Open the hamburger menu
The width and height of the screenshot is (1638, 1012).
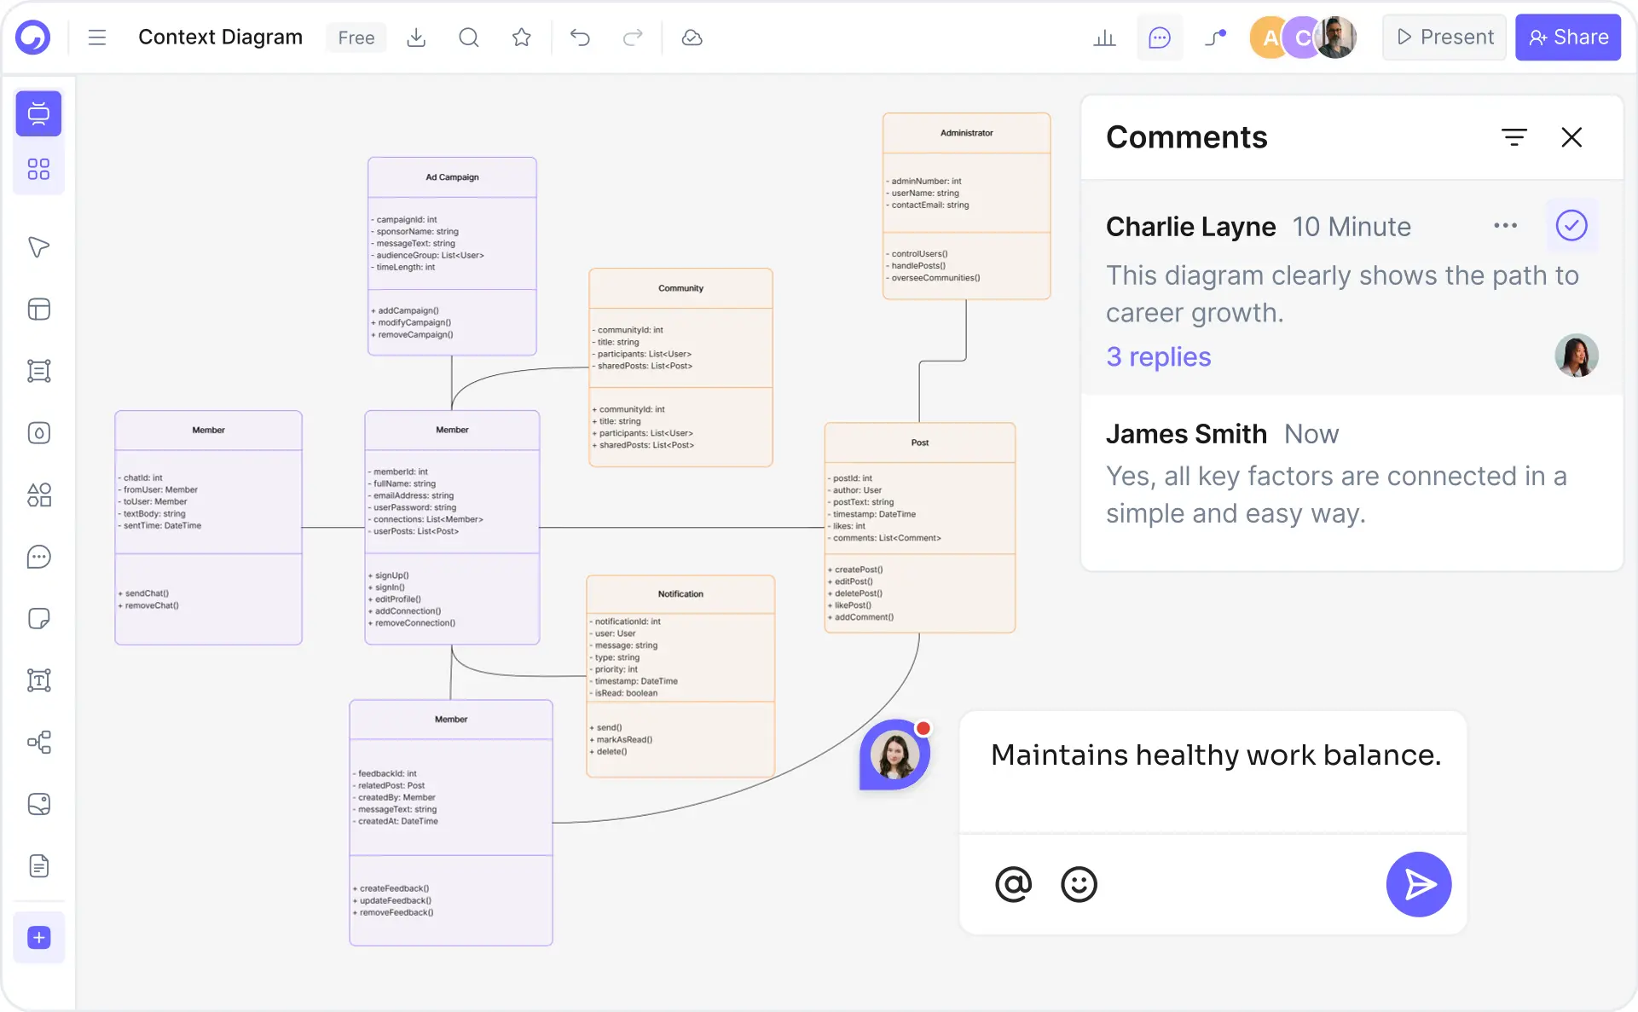tap(97, 38)
